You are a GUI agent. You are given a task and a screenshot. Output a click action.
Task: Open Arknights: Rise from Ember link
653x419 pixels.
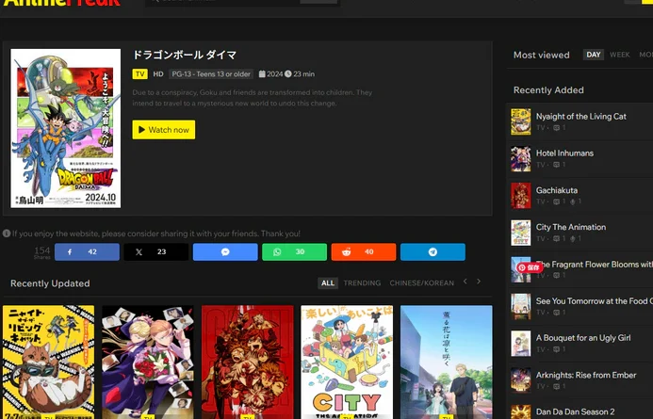(586, 375)
